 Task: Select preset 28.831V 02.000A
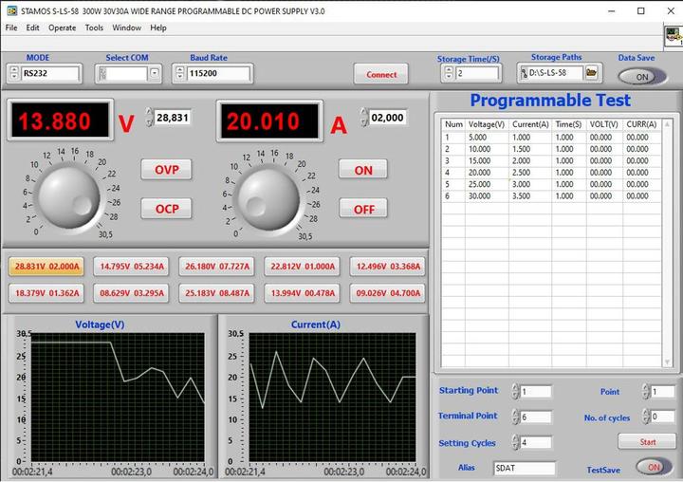[47, 267]
